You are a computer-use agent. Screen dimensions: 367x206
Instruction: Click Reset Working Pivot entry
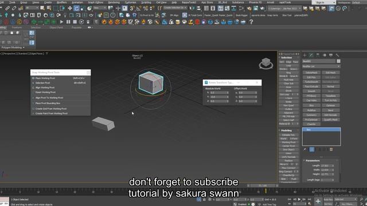[x=60, y=92]
